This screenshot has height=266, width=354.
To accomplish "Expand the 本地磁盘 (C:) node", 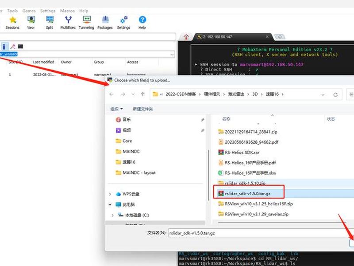I will (113, 215).
